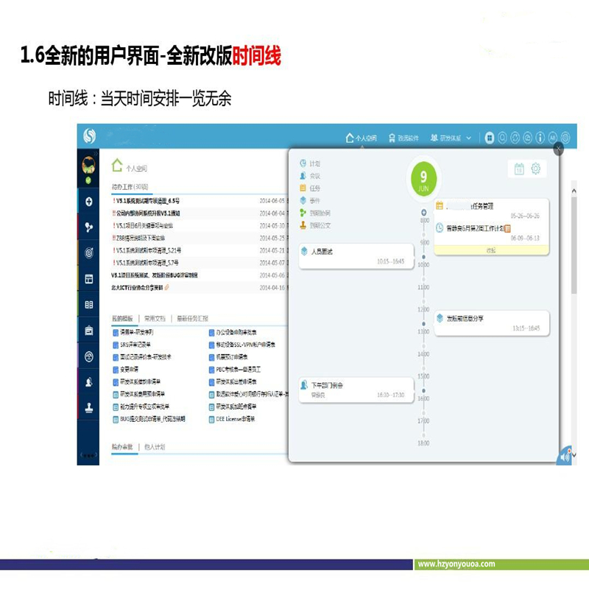Click the plus icon in left sidebar

coord(89,202)
